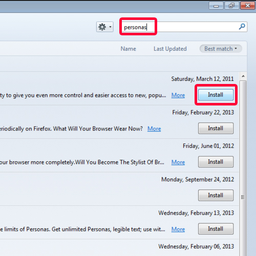
Task: Install the add-on dated February 22, 2013
Action: pyautogui.click(x=216, y=128)
